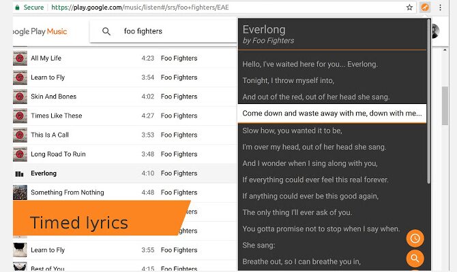Click the orange search lyrics button
The height and width of the screenshot is (272, 457).
click(415, 258)
